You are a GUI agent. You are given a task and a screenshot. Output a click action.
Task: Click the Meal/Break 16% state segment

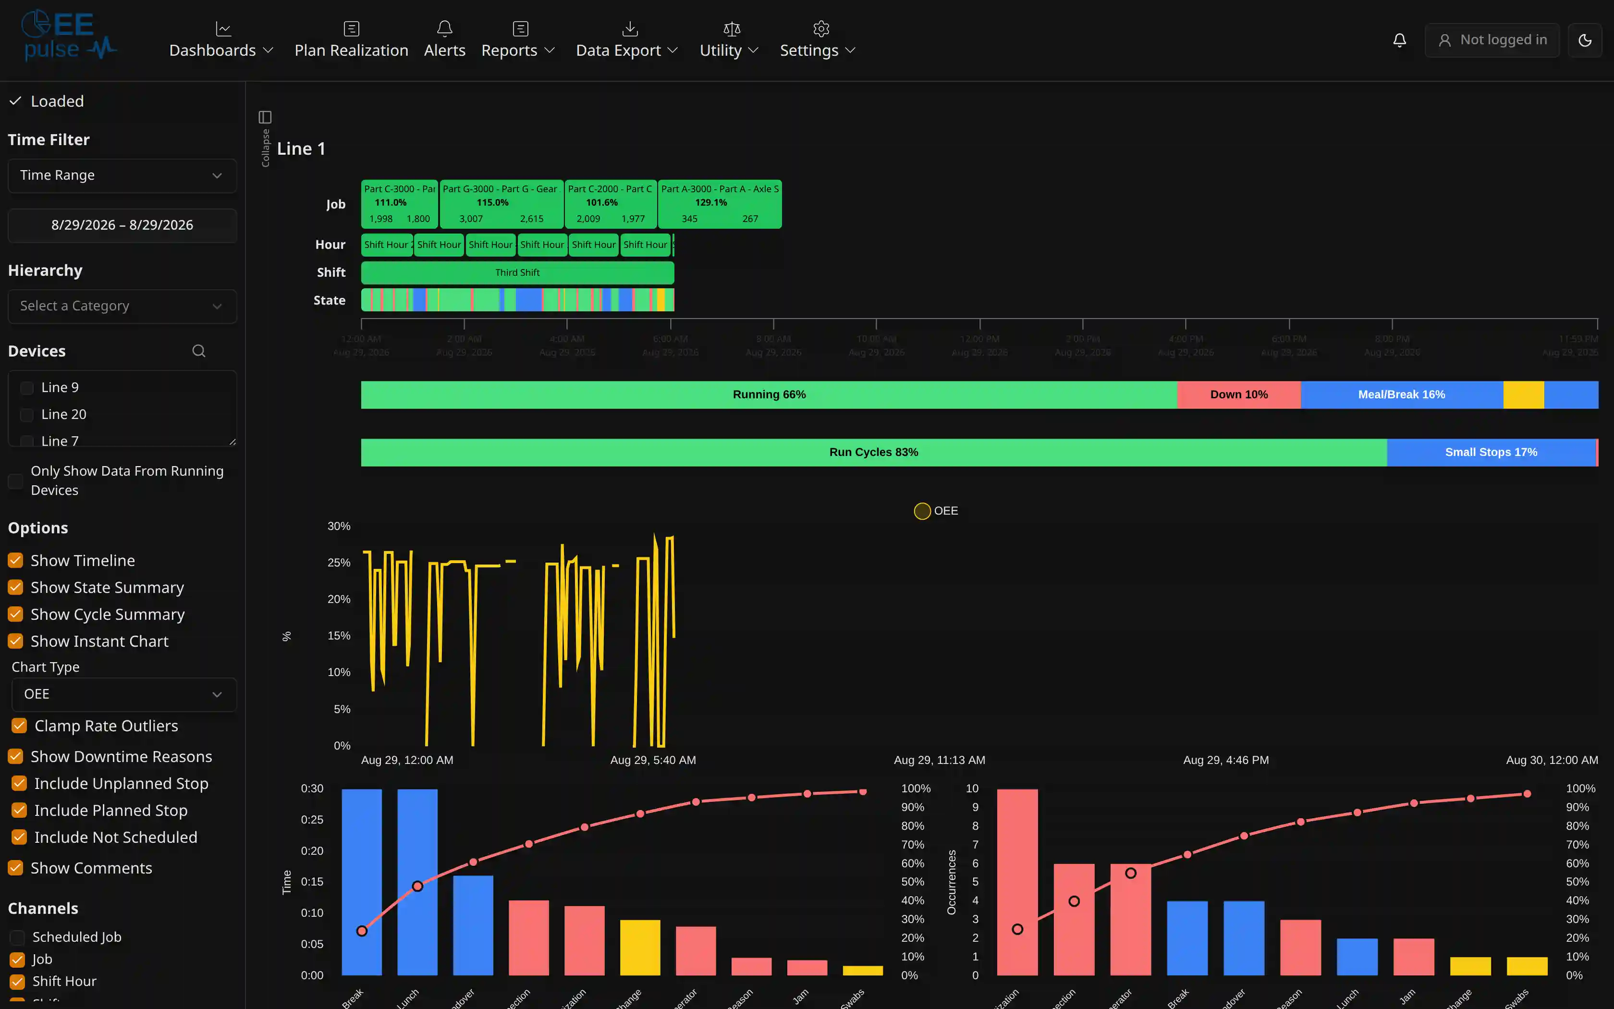pyautogui.click(x=1402, y=395)
